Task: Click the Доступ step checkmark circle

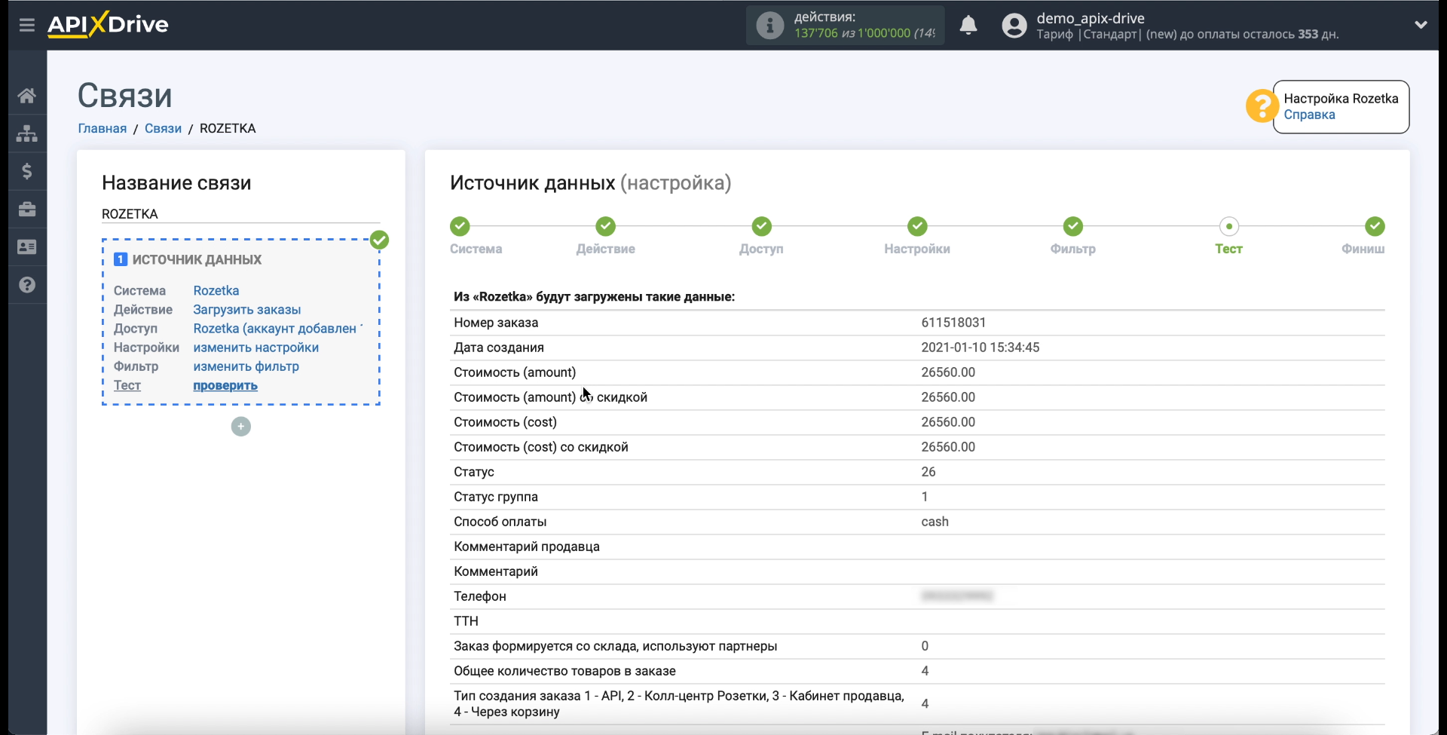Action: coord(762,226)
